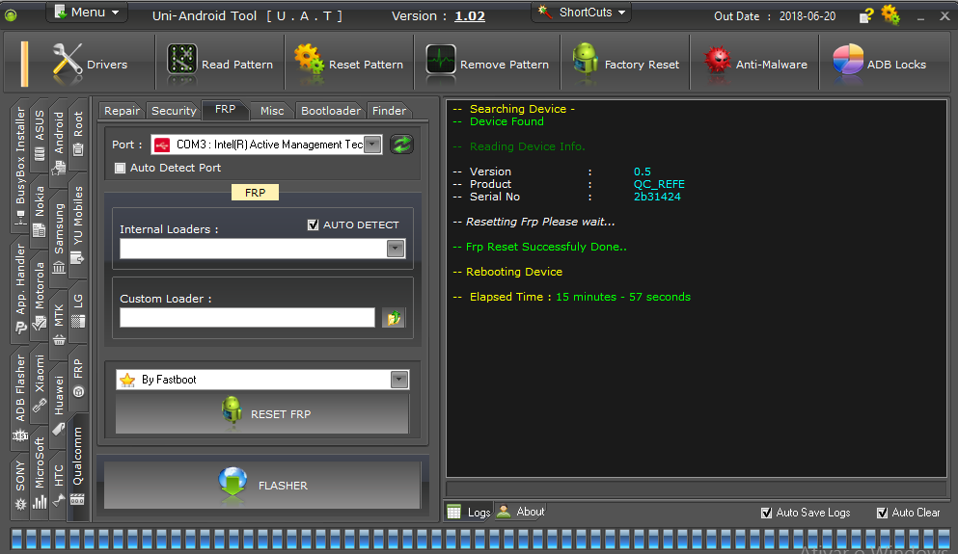
Task: Select the FRP top tab
Action: pyautogui.click(x=225, y=109)
